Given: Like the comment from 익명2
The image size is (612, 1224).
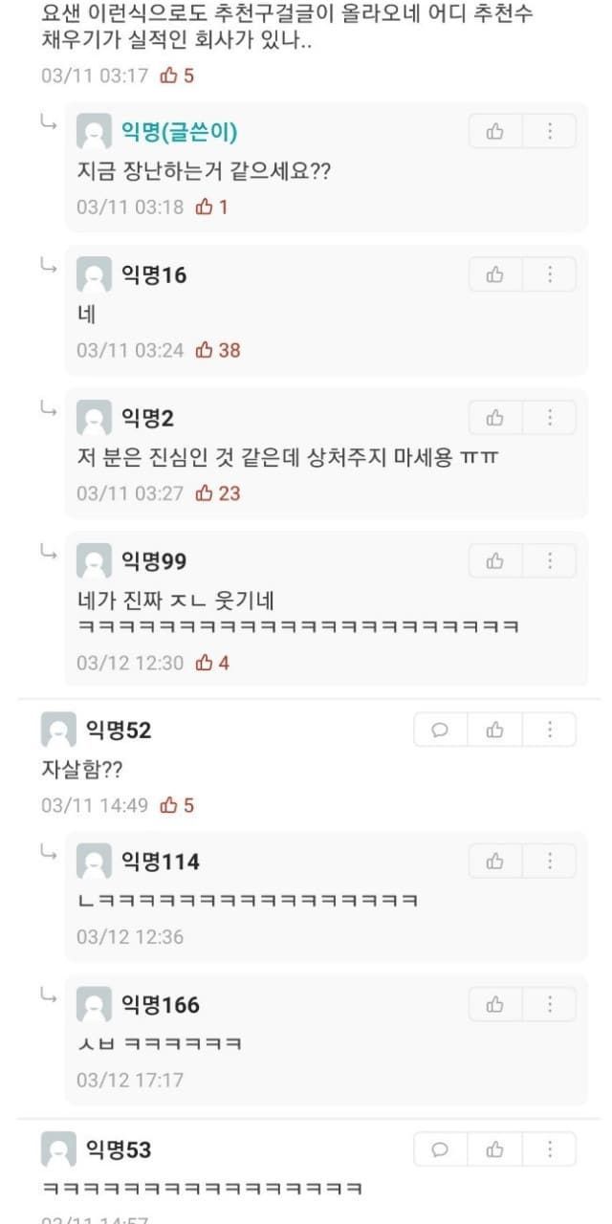Looking at the screenshot, I should pyautogui.click(x=495, y=418).
